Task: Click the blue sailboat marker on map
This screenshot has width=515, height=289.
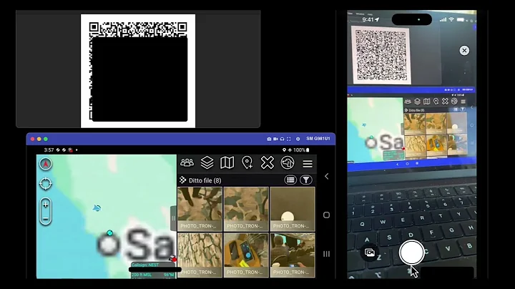Action: pyautogui.click(x=97, y=208)
